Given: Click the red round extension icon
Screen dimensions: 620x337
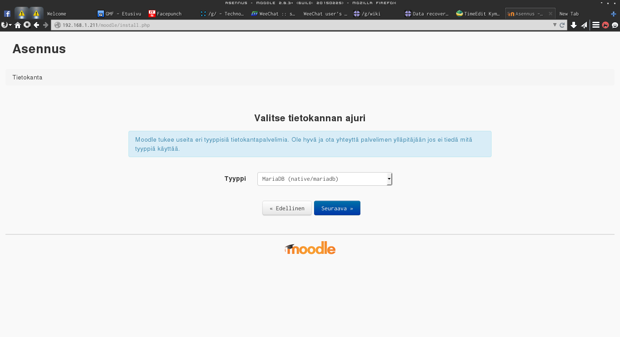Looking at the screenshot, I should 605,25.
